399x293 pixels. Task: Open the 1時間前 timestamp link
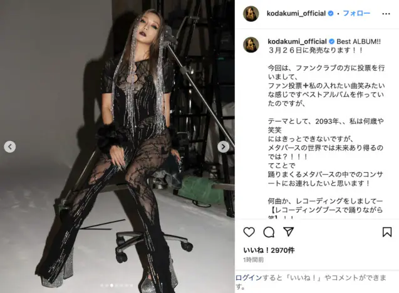[253, 260]
